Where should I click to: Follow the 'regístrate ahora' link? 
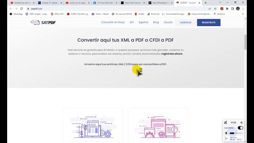coord(172,54)
